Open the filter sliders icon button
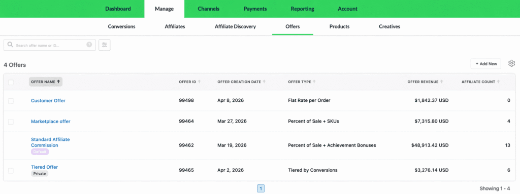 [105, 45]
